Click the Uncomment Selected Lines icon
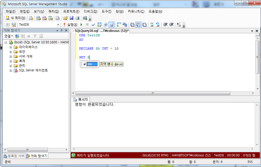 158,25
